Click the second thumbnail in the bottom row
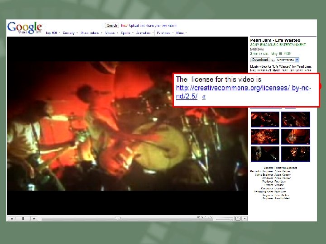Screen dimensions: 326x244 (296, 154)
